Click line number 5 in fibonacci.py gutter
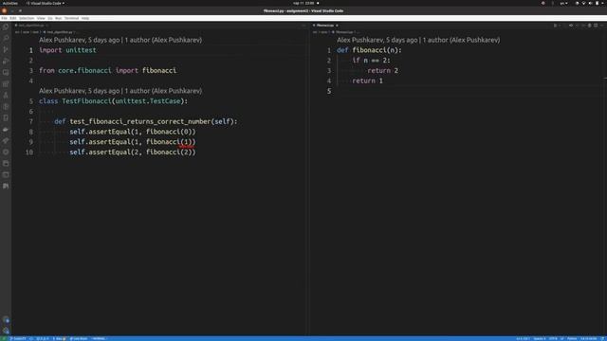607x341 pixels. 329,91
